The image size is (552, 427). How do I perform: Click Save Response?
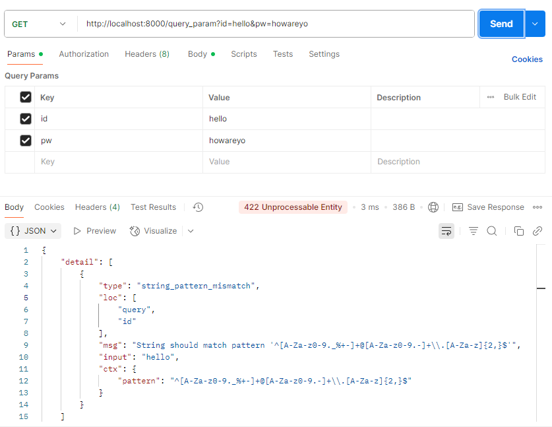point(488,207)
